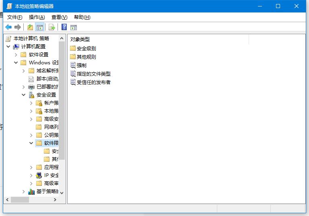
Task: Click the tree horizontal scroll right arrow
Action: tap(55, 200)
